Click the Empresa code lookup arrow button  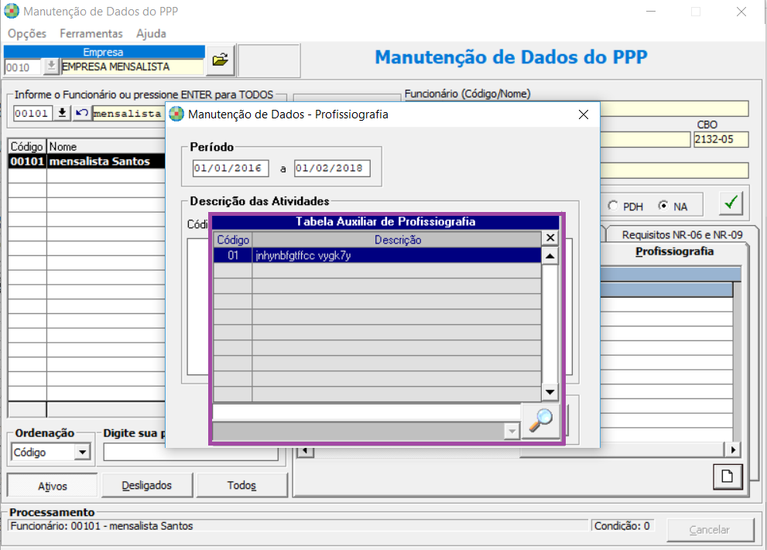(51, 67)
